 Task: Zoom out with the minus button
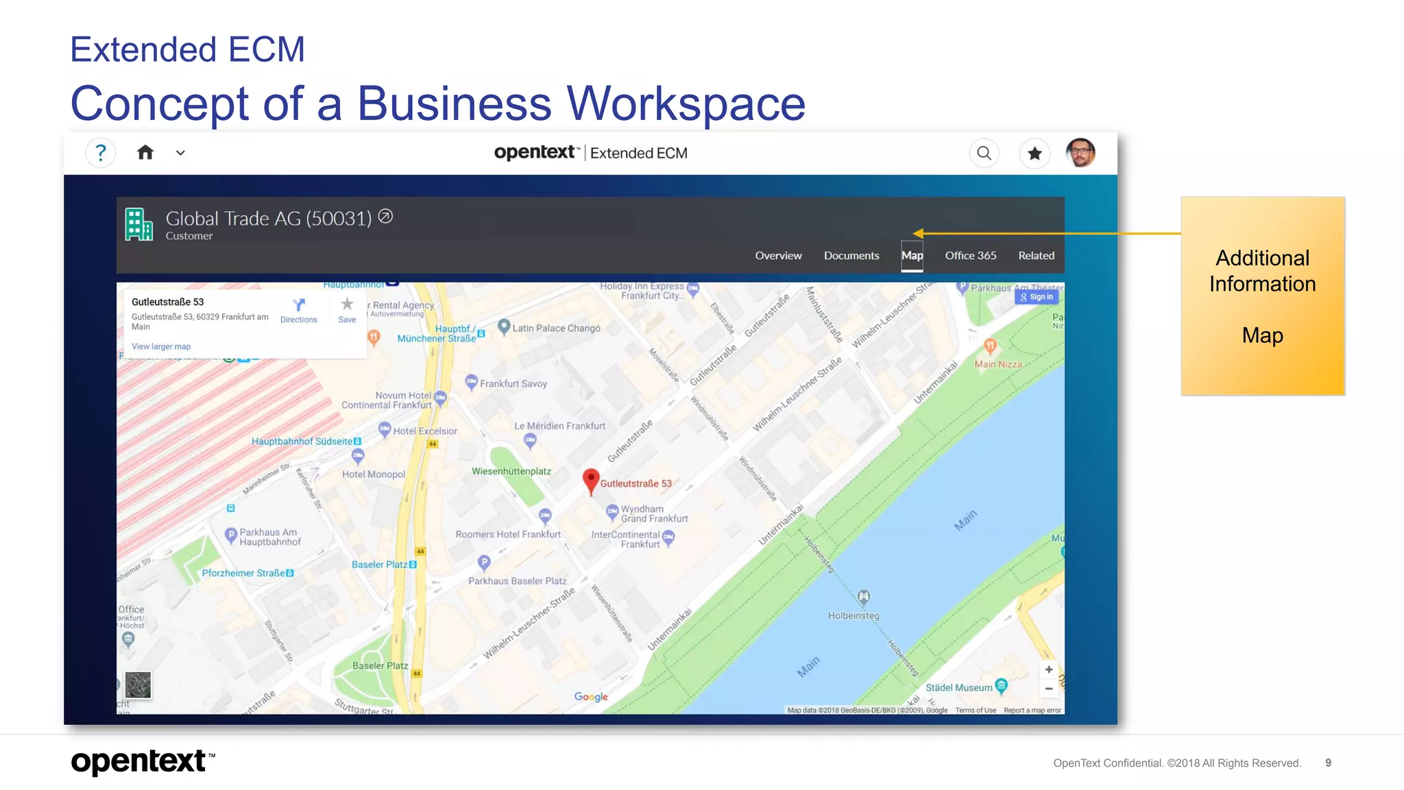tap(1048, 689)
